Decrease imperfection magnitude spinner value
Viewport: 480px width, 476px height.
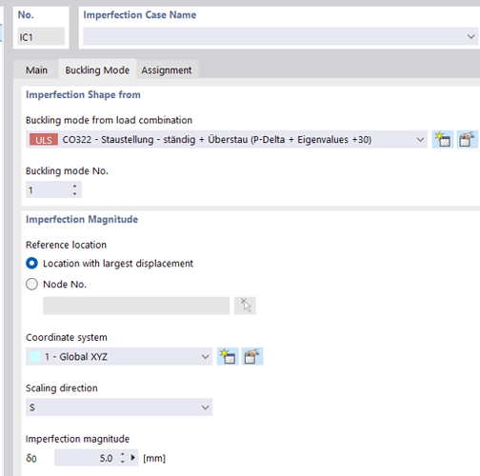[123, 462]
